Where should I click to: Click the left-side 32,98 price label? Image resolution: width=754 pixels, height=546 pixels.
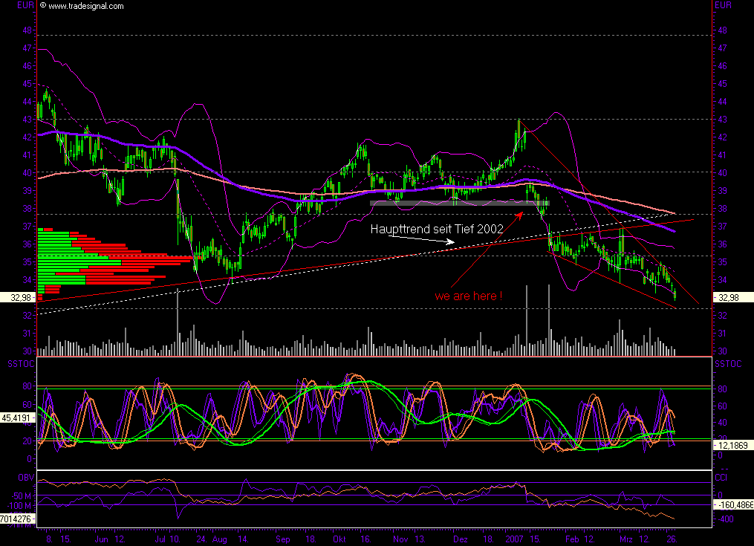(x=16, y=297)
